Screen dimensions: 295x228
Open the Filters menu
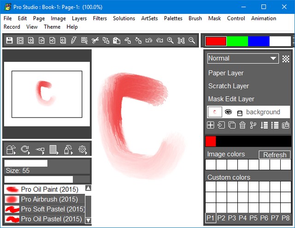tap(96, 18)
